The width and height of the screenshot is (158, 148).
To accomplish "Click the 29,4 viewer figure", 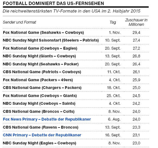I will [x=136, y=33].
